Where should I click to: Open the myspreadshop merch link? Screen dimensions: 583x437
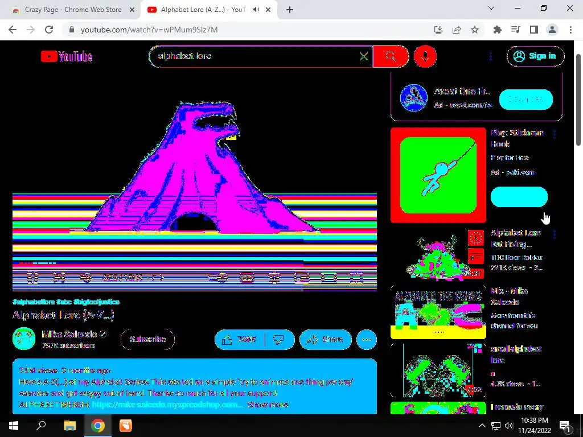point(167,405)
